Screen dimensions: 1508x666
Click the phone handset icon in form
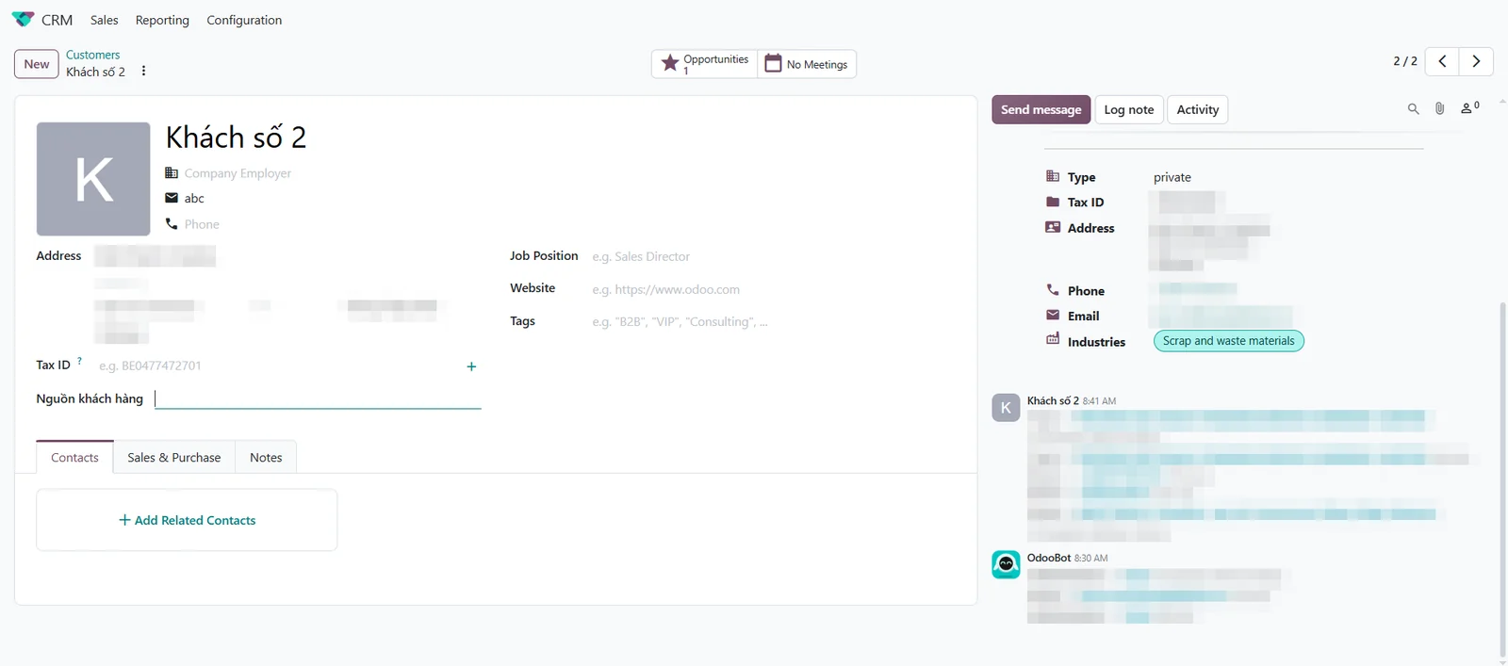click(172, 223)
